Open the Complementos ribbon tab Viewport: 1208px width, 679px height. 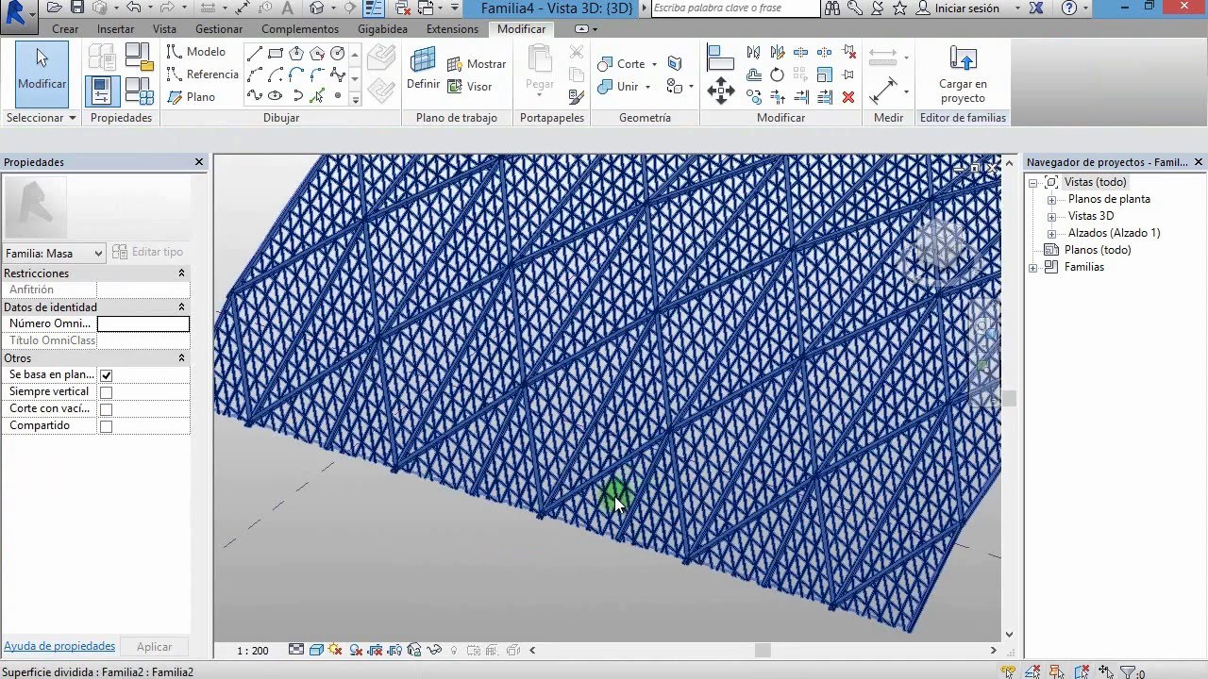tap(300, 29)
